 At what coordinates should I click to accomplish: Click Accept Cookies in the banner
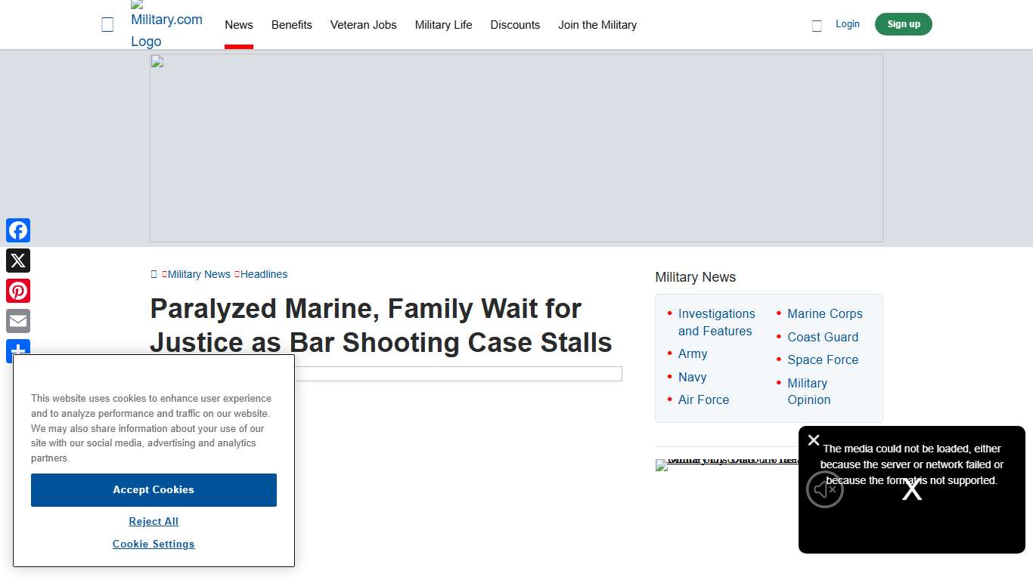[x=154, y=489]
